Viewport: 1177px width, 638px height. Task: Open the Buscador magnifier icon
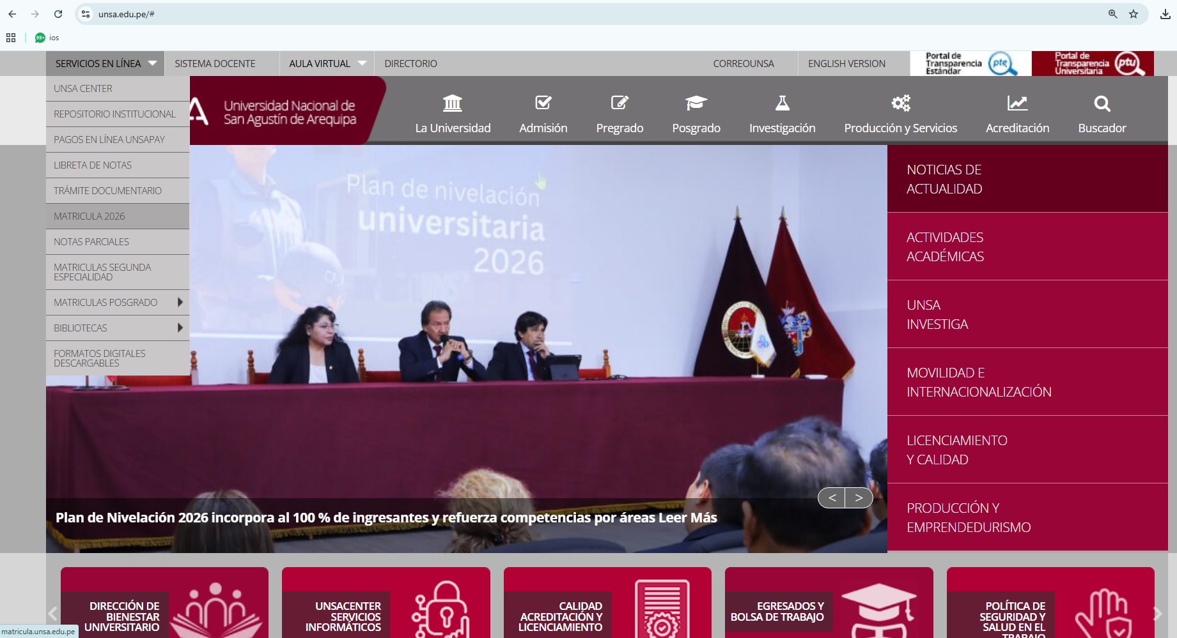1102,103
